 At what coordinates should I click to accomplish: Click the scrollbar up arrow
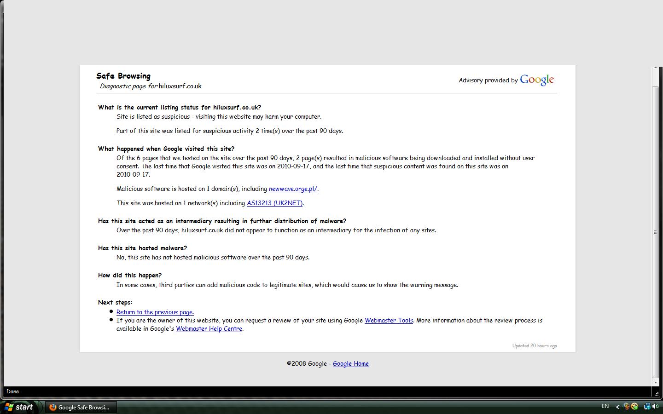click(656, 69)
